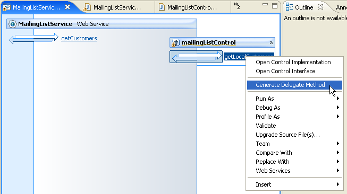Viewport: 347px width, 194px height.
Task: Choose Validate from context menu
Action: pos(294,126)
